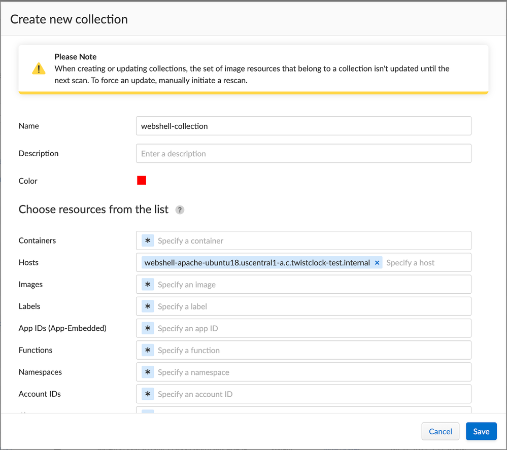Click the asterisk tag in App IDs field

(148, 328)
